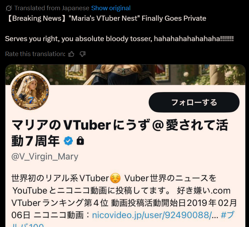Click the blue verified checkmark badge

point(68,141)
